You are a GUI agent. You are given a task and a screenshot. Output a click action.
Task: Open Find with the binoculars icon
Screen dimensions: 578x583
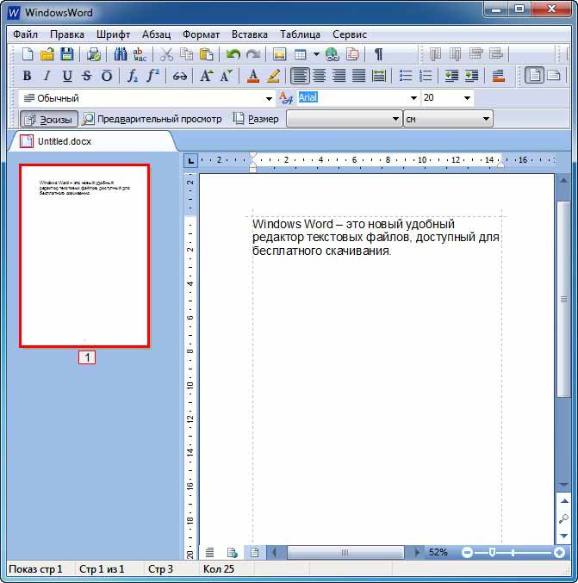tap(120, 54)
